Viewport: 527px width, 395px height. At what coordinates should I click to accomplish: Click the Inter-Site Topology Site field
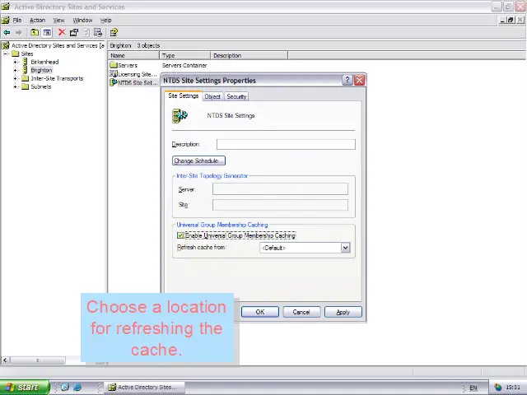pyautogui.click(x=280, y=205)
